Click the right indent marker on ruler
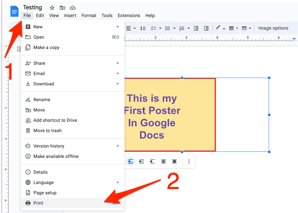298x213 pixels. [294, 39]
